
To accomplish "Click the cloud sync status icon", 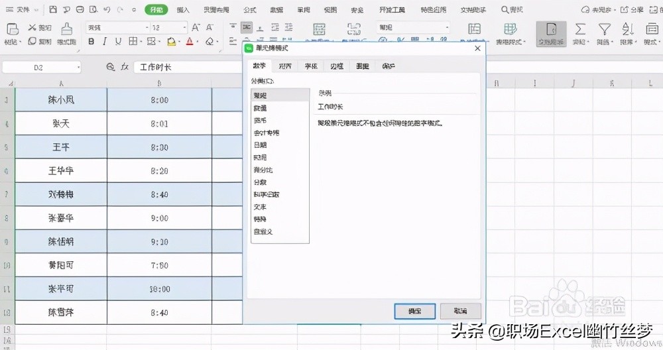I will tap(585, 9).
